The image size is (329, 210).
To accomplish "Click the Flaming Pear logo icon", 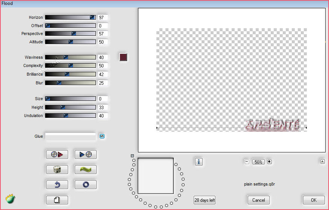I will (10, 199).
